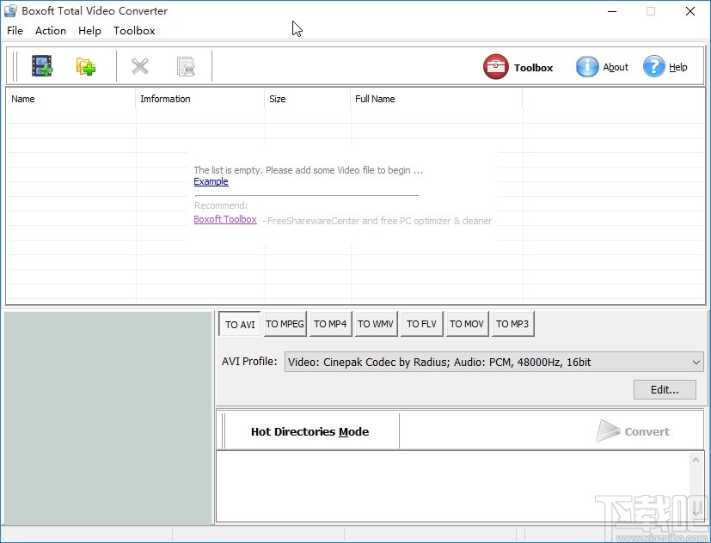Select the Remove File X toolbar icon
Viewport: 711px width, 543px height.
140,65
